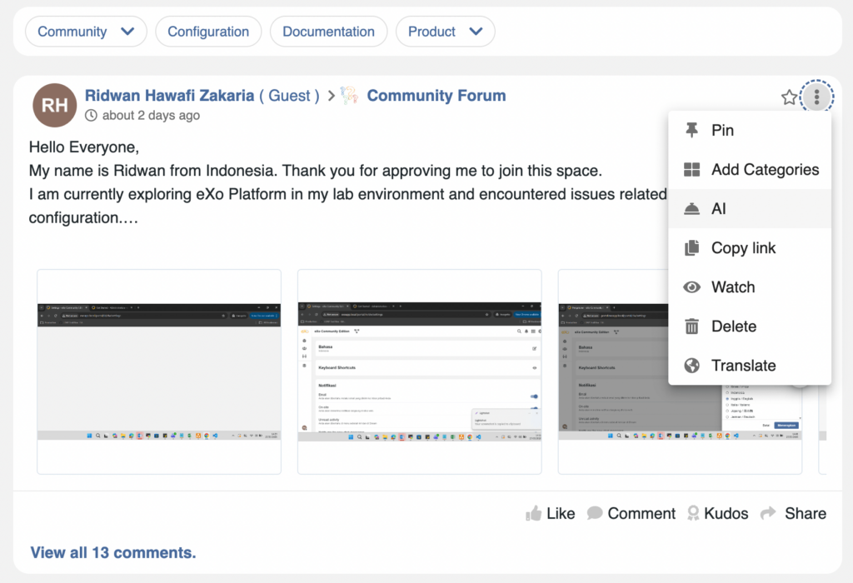The image size is (853, 583).
Task: Select Delete from the post menu
Action: tap(732, 326)
